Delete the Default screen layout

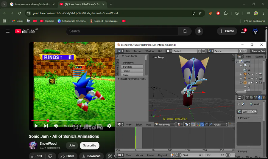(x=203, y=51)
